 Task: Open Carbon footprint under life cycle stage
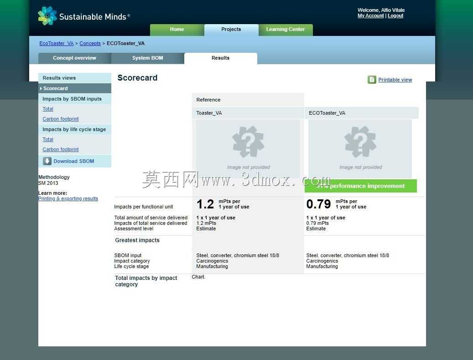(61, 149)
